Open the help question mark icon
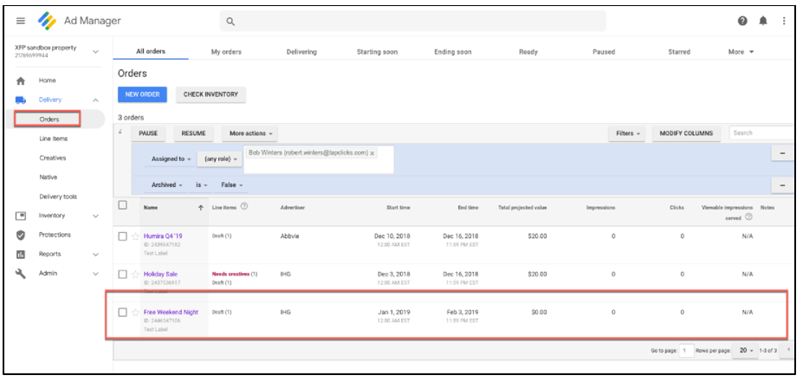This screenshot has height=382, width=803. coord(742,21)
